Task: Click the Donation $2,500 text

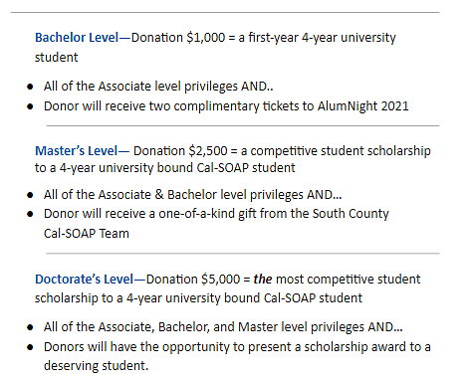Action: pyautogui.click(x=180, y=151)
